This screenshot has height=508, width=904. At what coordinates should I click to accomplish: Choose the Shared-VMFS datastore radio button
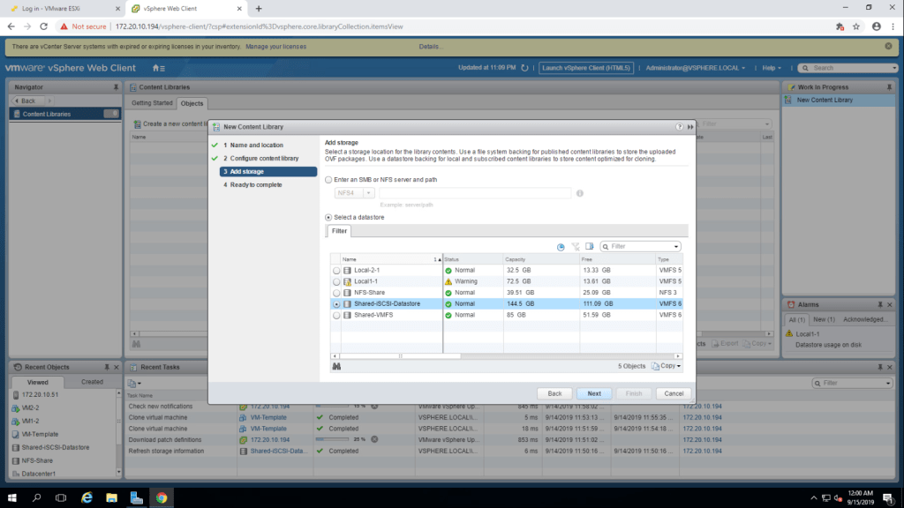pos(335,315)
